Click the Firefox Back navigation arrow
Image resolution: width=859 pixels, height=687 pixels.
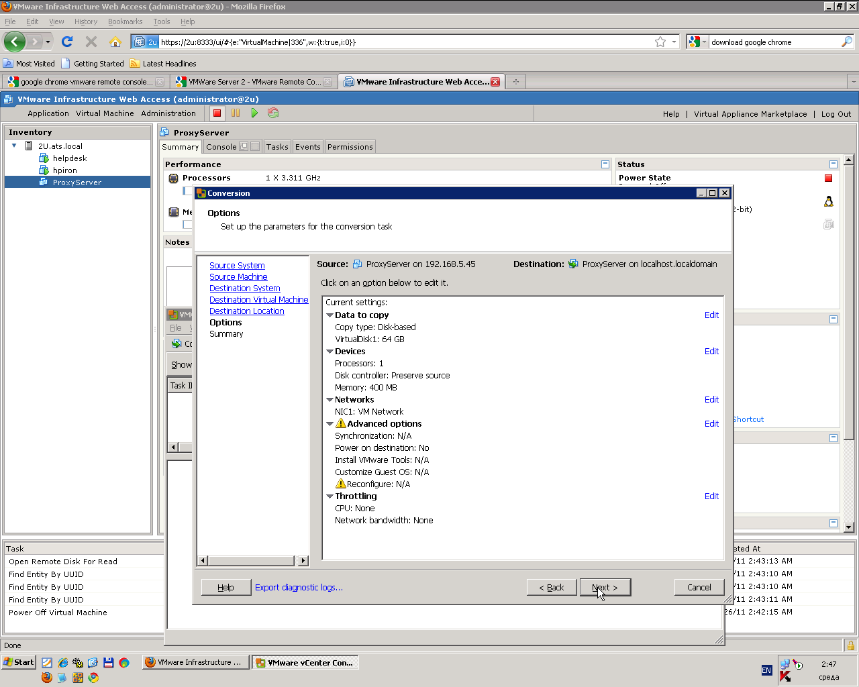(x=15, y=42)
